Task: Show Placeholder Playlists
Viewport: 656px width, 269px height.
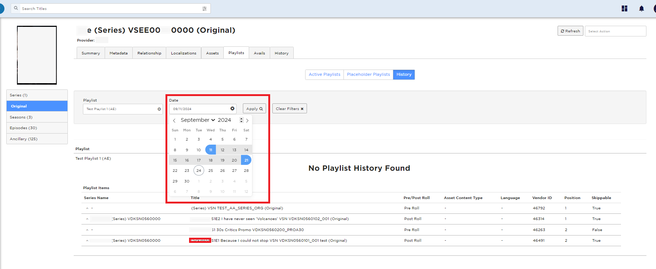Action: pyautogui.click(x=368, y=74)
